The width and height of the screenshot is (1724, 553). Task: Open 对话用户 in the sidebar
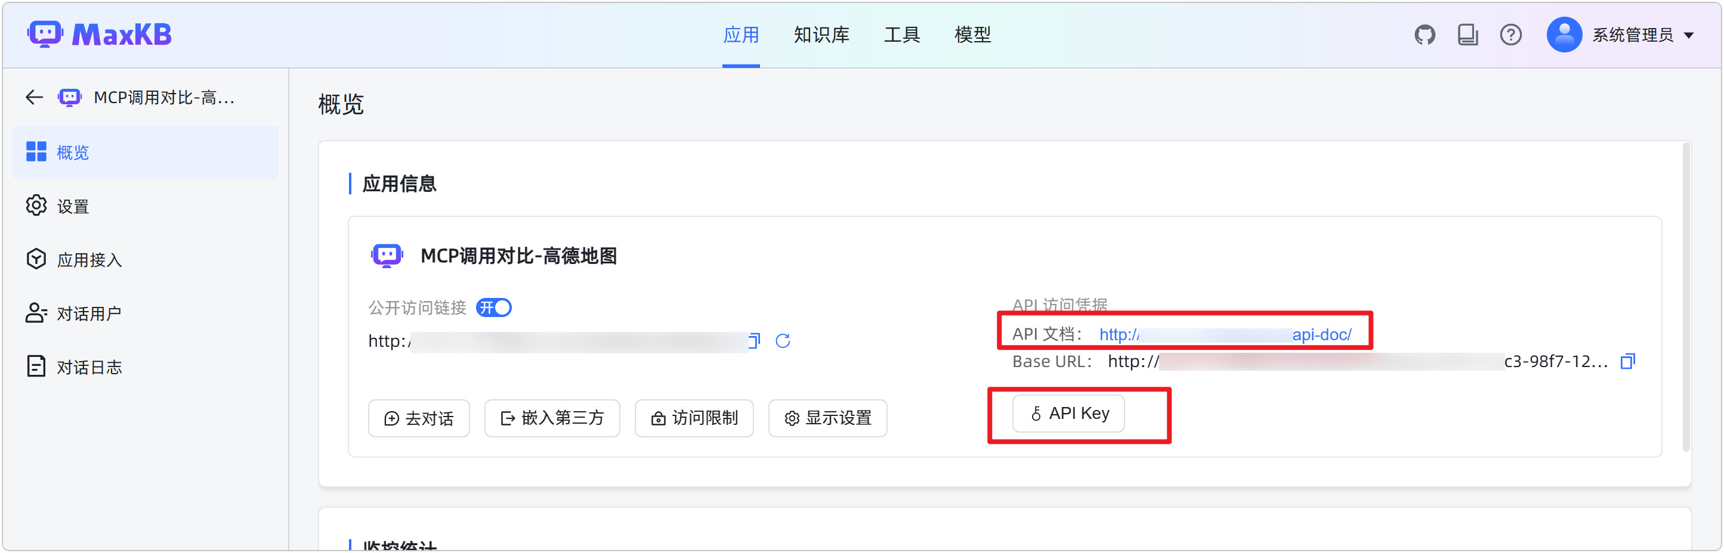pos(145,313)
